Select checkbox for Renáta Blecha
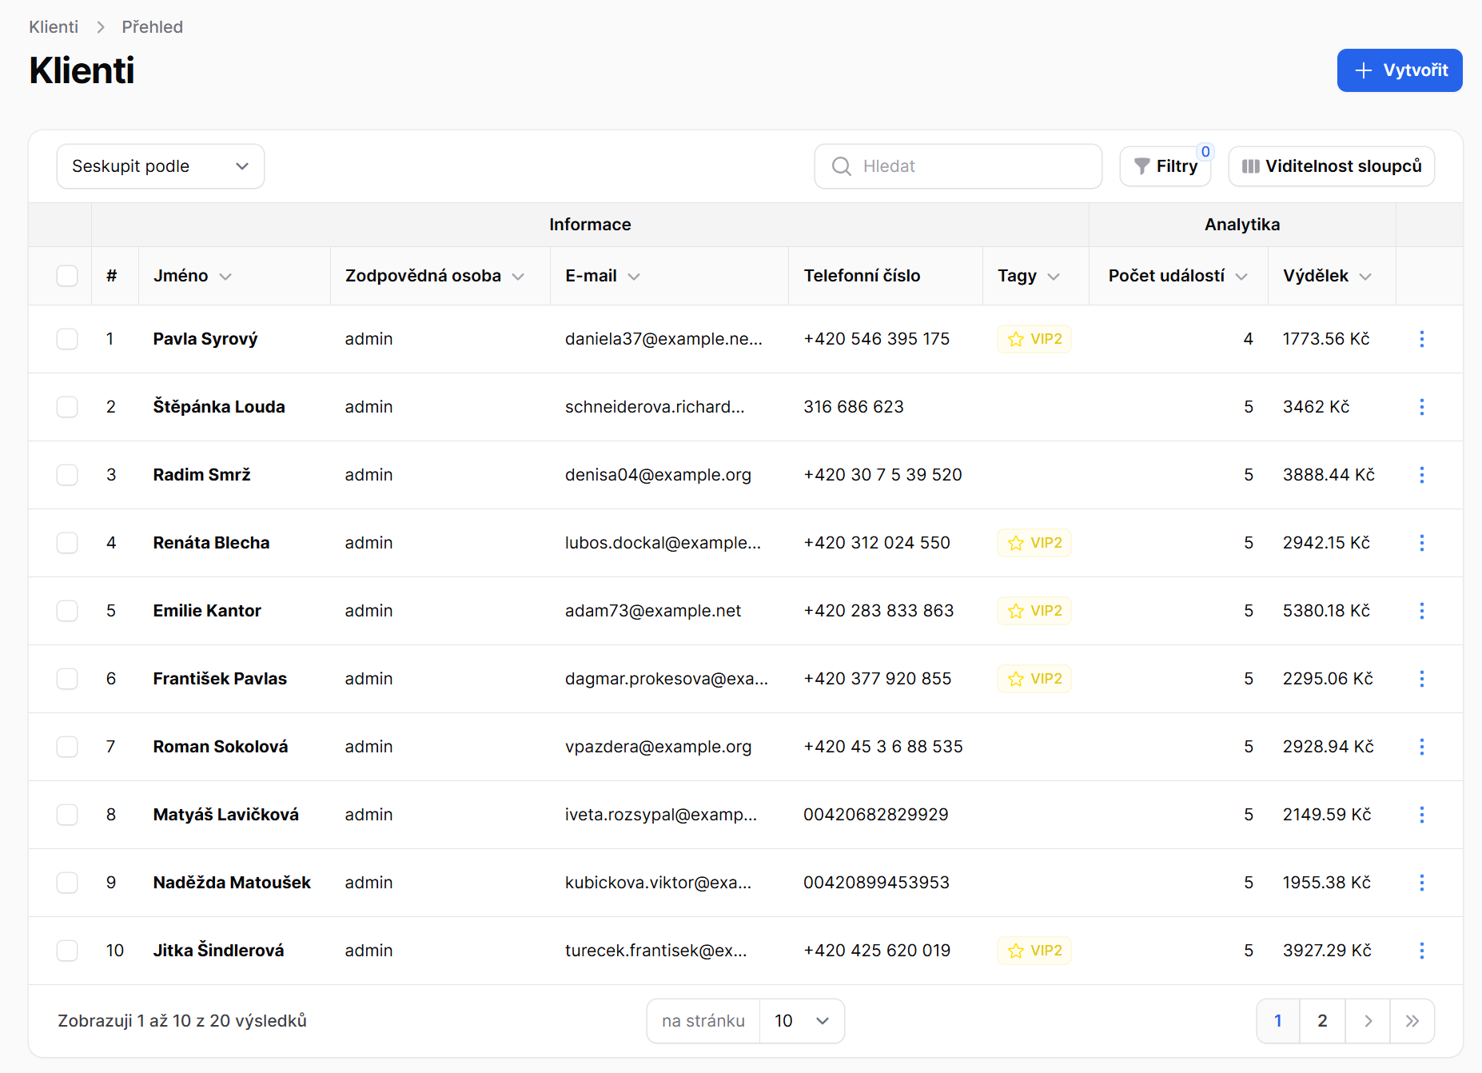 point(67,543)
